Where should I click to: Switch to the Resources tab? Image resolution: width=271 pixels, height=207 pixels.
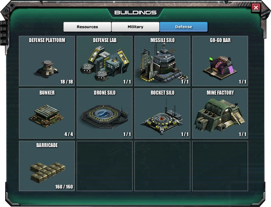(x=87, y=27)
